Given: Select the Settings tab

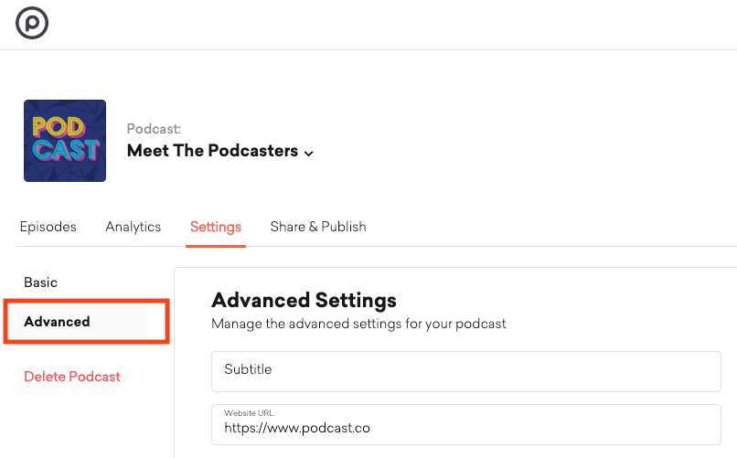Looking at the screenshot, I should (x=216, y=227).
